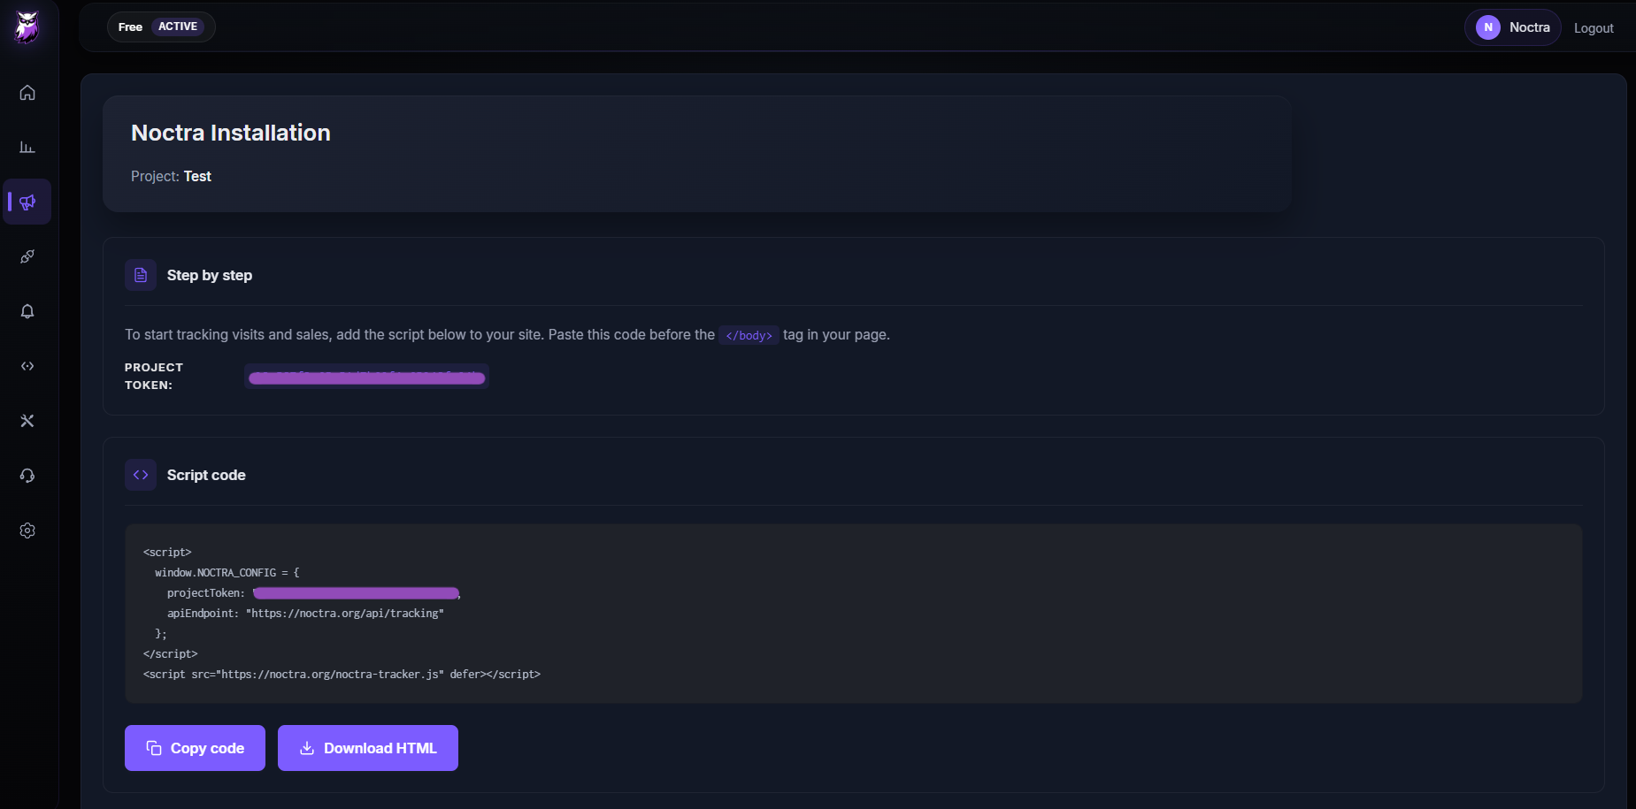The image size is (1636, 809).
Task: Click the Script code section title
Action: 206,475
